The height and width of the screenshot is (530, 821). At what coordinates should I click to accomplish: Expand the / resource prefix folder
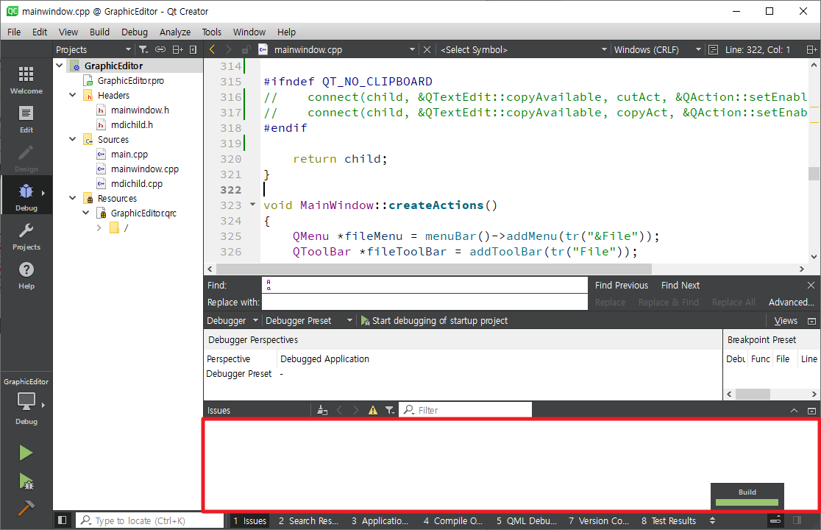(99, 227)
